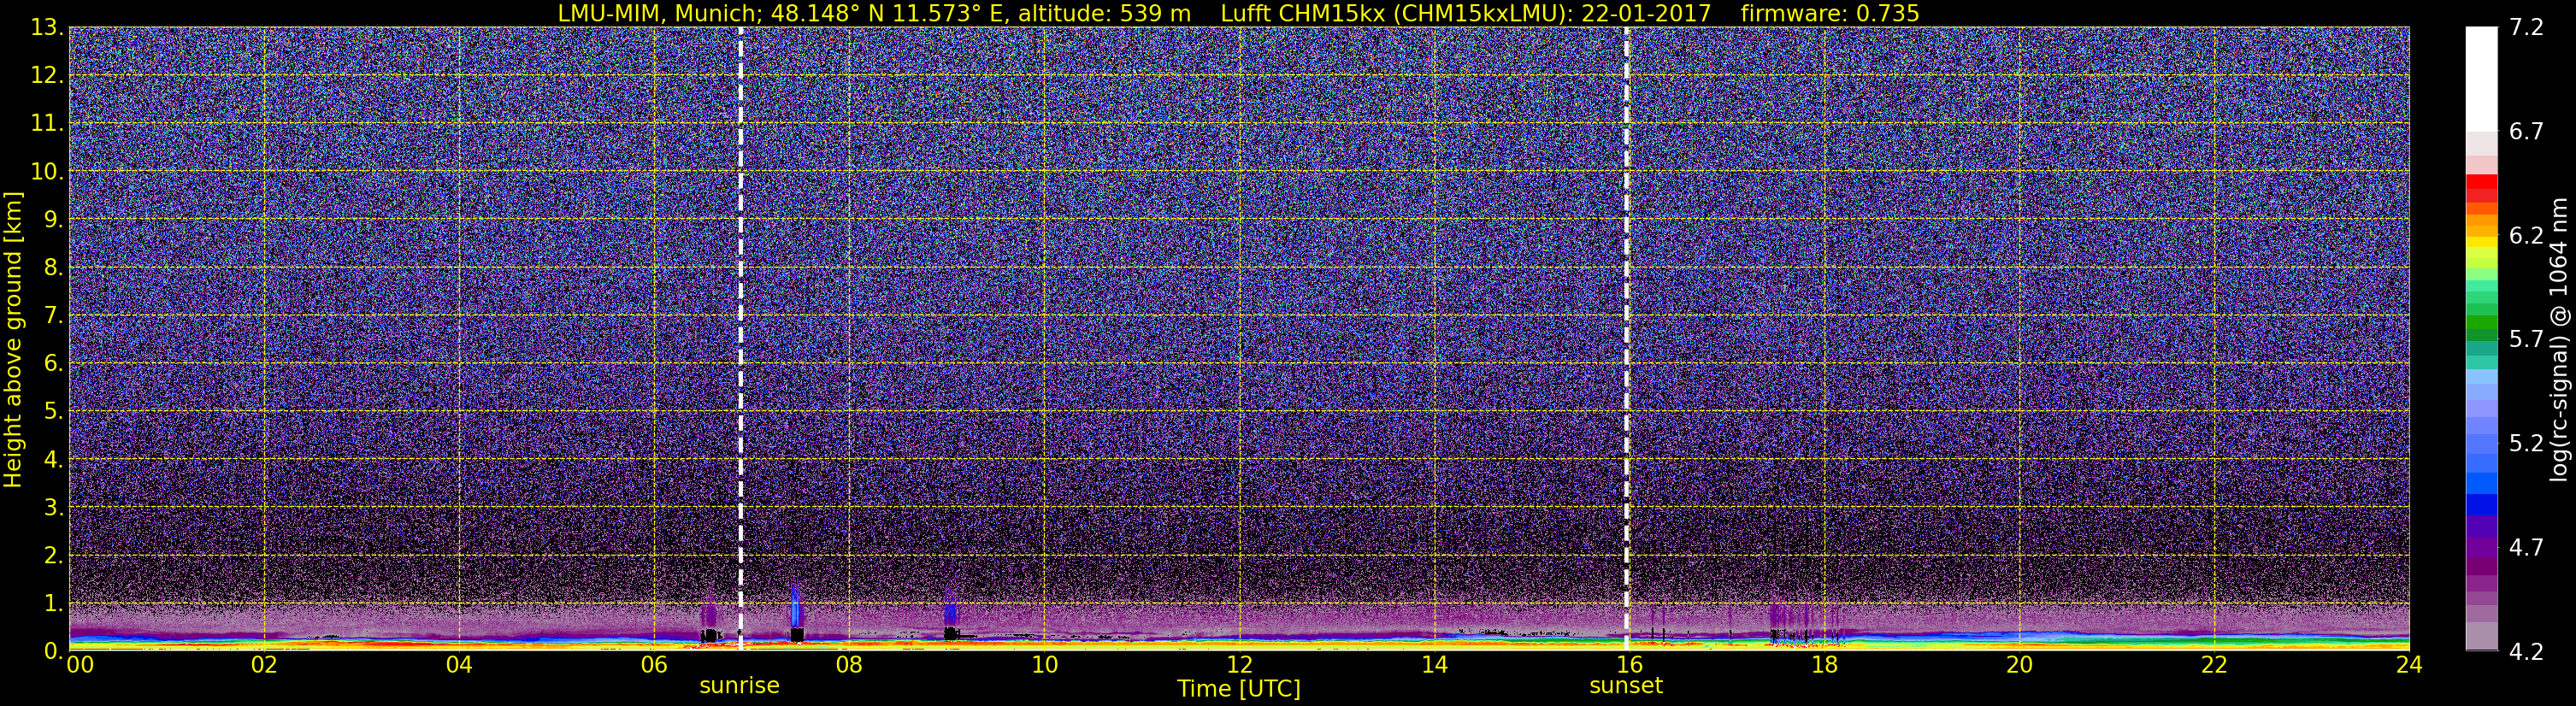
Task: Click the green band of the colorbar
Action: 2480,322
